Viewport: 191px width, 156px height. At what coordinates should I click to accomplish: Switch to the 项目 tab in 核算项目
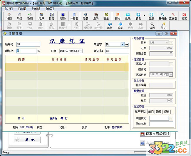pyautogui.click(x=167, y=112)
